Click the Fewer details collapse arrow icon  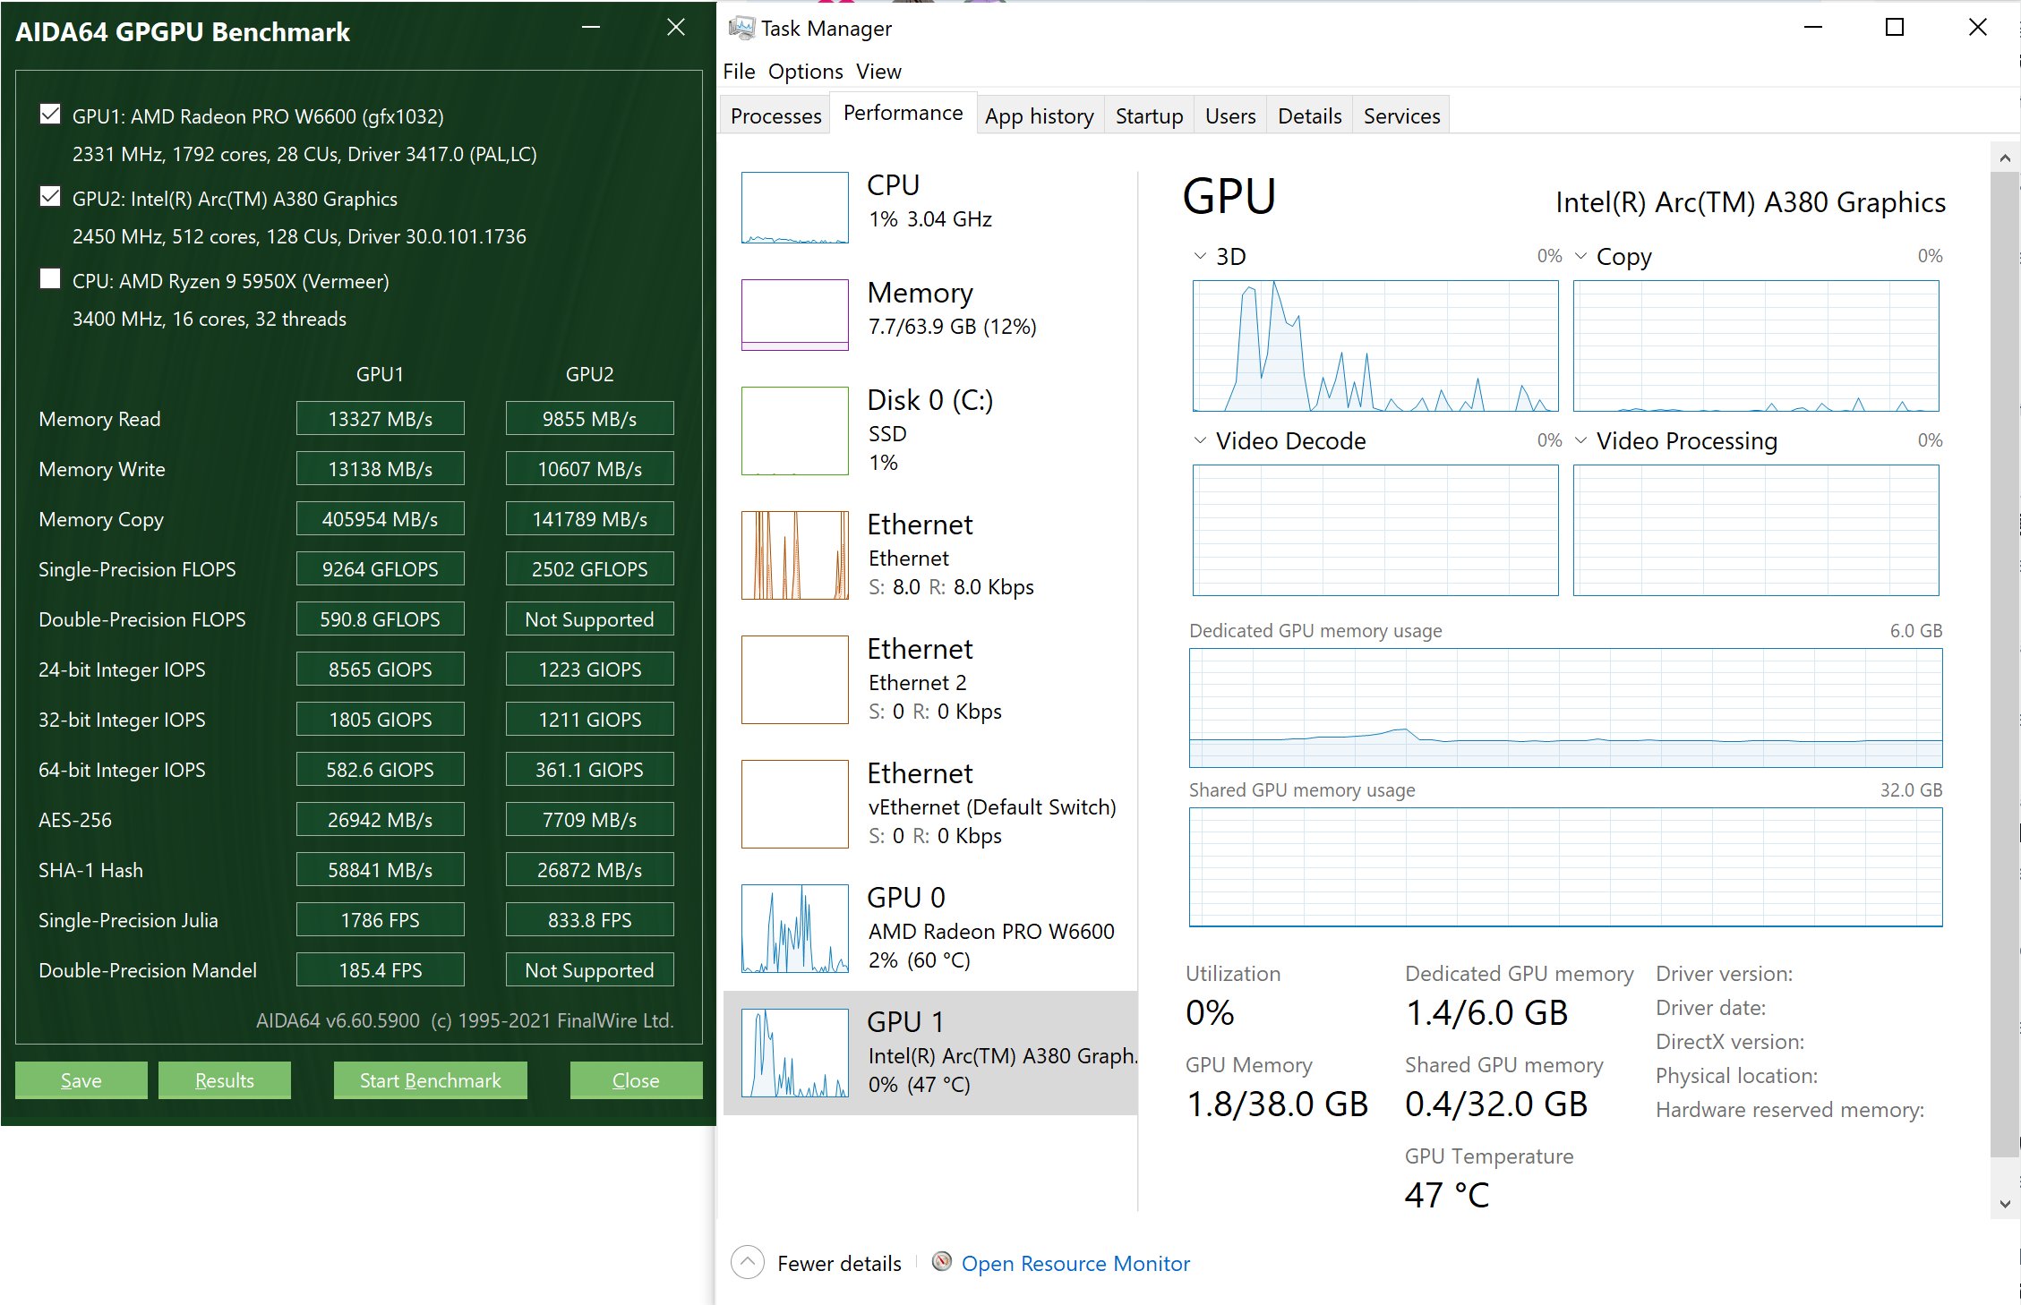point(748,1262)
